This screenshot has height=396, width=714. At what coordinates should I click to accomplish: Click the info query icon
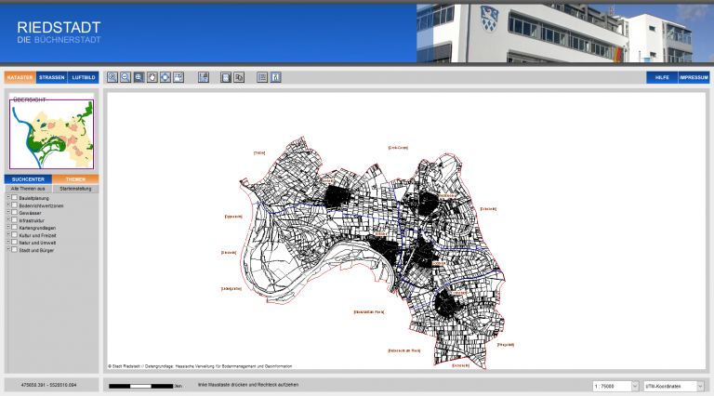pyautogui.click(x=275, y=77)
